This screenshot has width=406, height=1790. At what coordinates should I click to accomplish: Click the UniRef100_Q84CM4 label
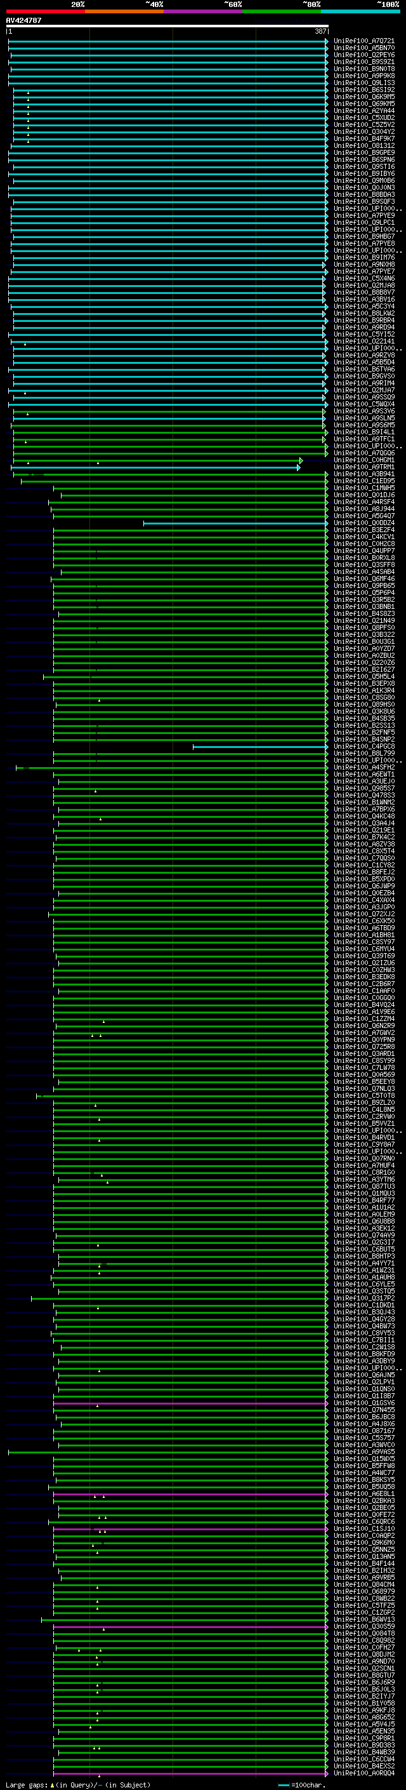[x=364, y=1584]
